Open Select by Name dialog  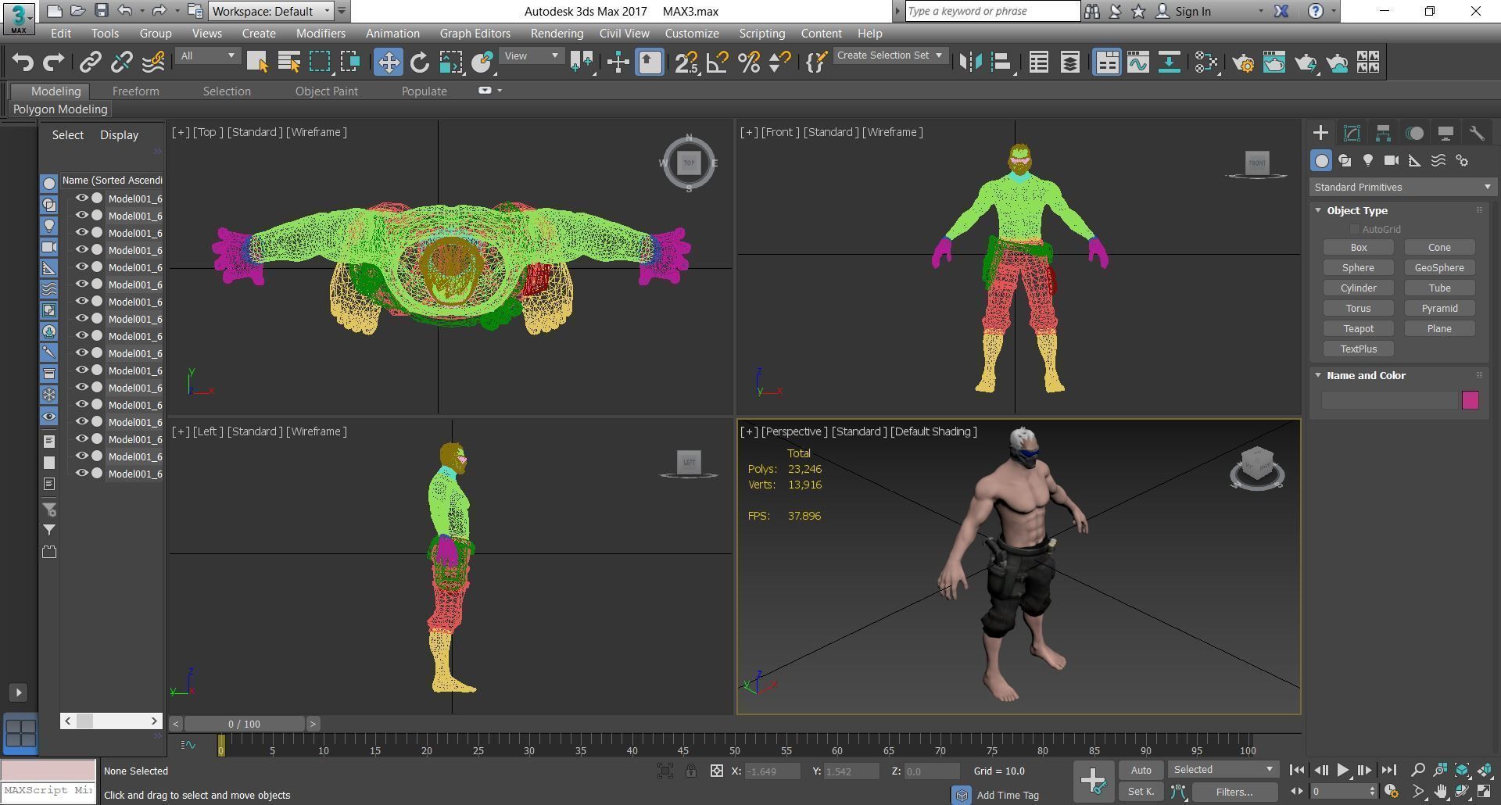click(x=288, y=63)
